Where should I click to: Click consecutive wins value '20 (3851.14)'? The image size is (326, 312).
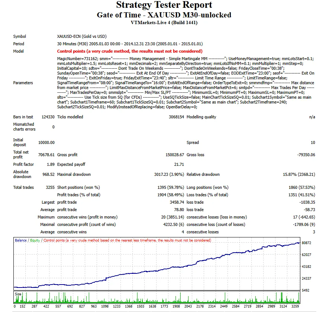(172, 217)
